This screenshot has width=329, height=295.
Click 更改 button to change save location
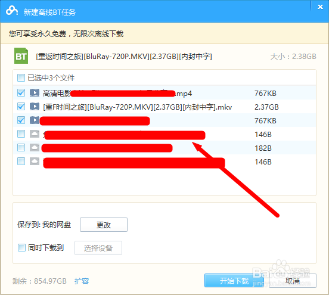[x=104, y=225]
